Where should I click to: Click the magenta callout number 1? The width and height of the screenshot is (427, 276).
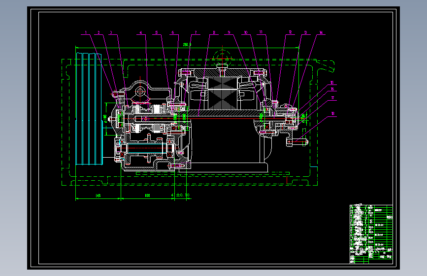click(86, 32)
